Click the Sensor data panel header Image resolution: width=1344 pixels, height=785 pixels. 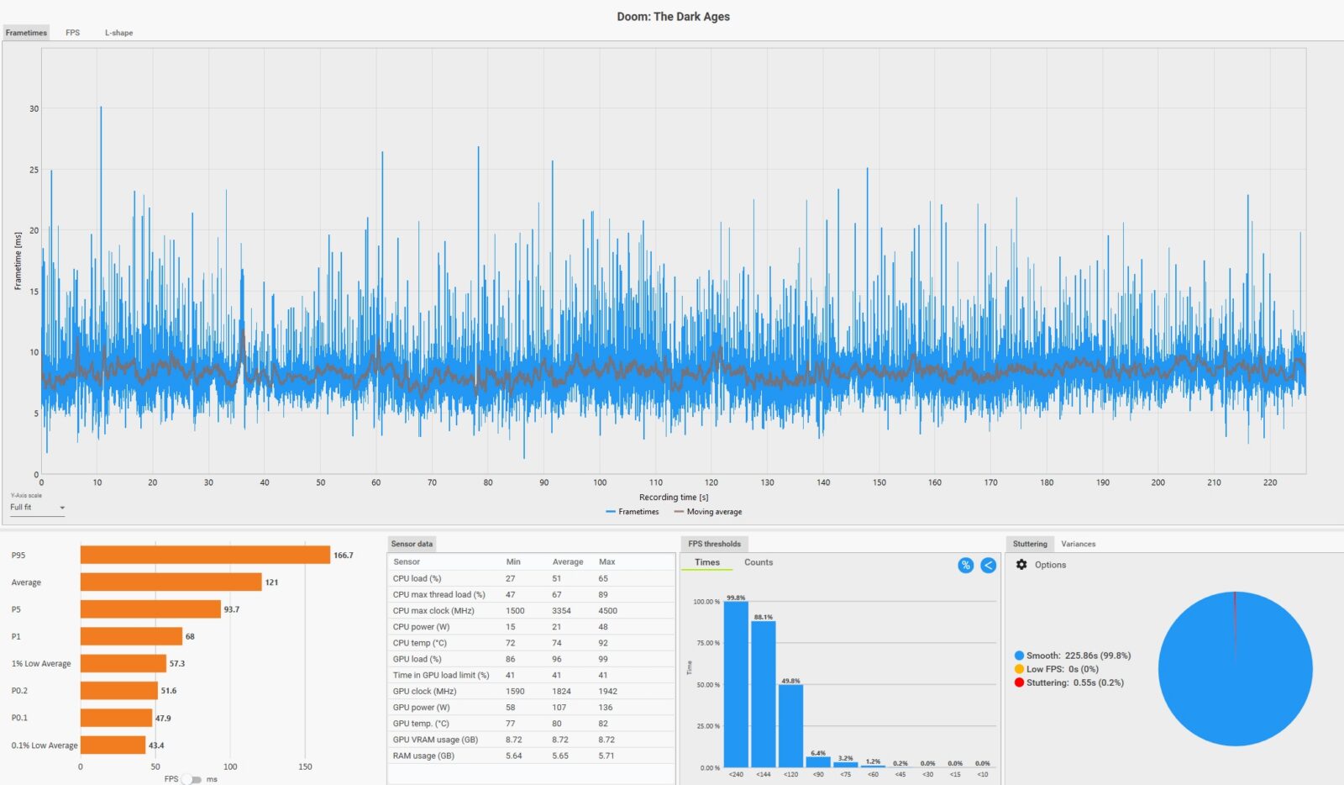coord(412,544)
